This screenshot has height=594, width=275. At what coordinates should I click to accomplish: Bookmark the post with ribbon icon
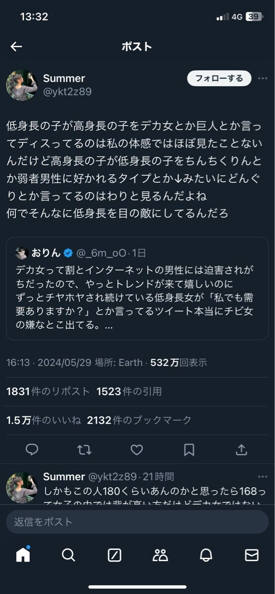click(189, 449)
